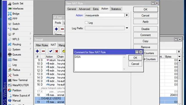Click the Comment button
This screenshot has height=105, width=186.
click(x=146, y=35)
